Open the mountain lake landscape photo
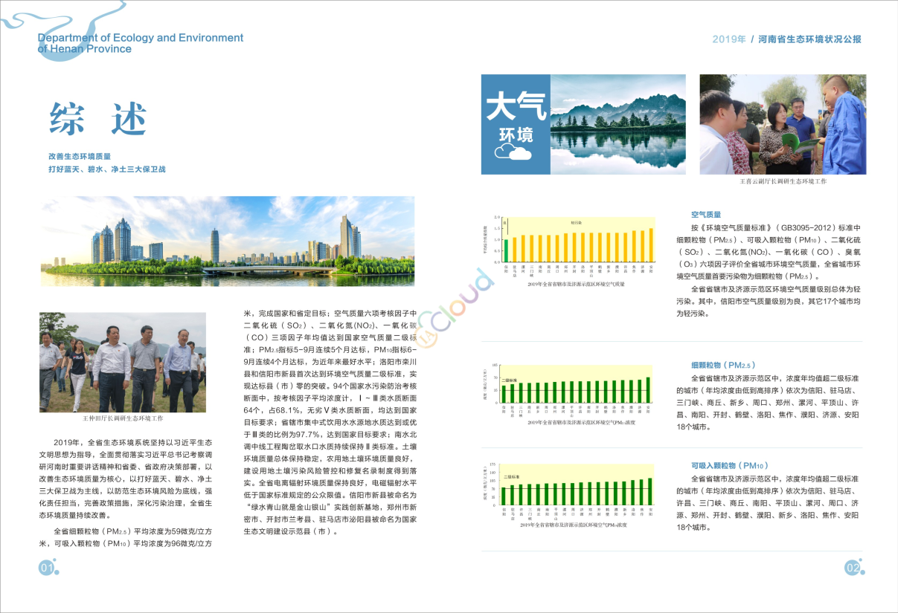Screen dimensions: 898x613 pos(618,124)
